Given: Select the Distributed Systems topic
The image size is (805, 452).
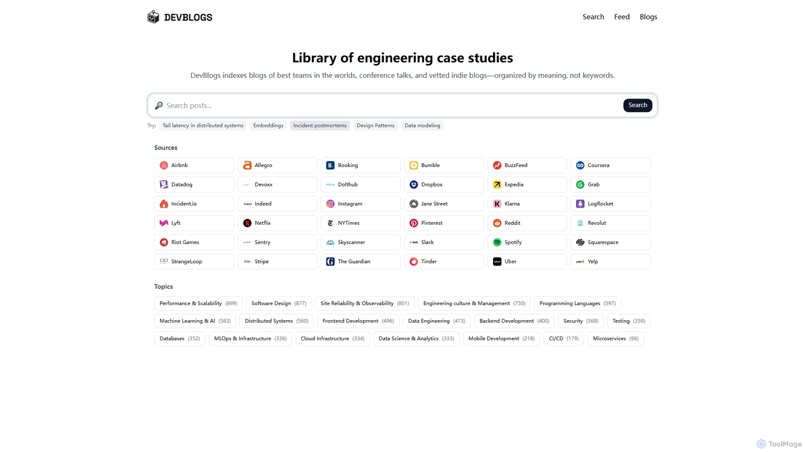Looking at the screenshot, I should pyautogui.click(x=277, y=321).
